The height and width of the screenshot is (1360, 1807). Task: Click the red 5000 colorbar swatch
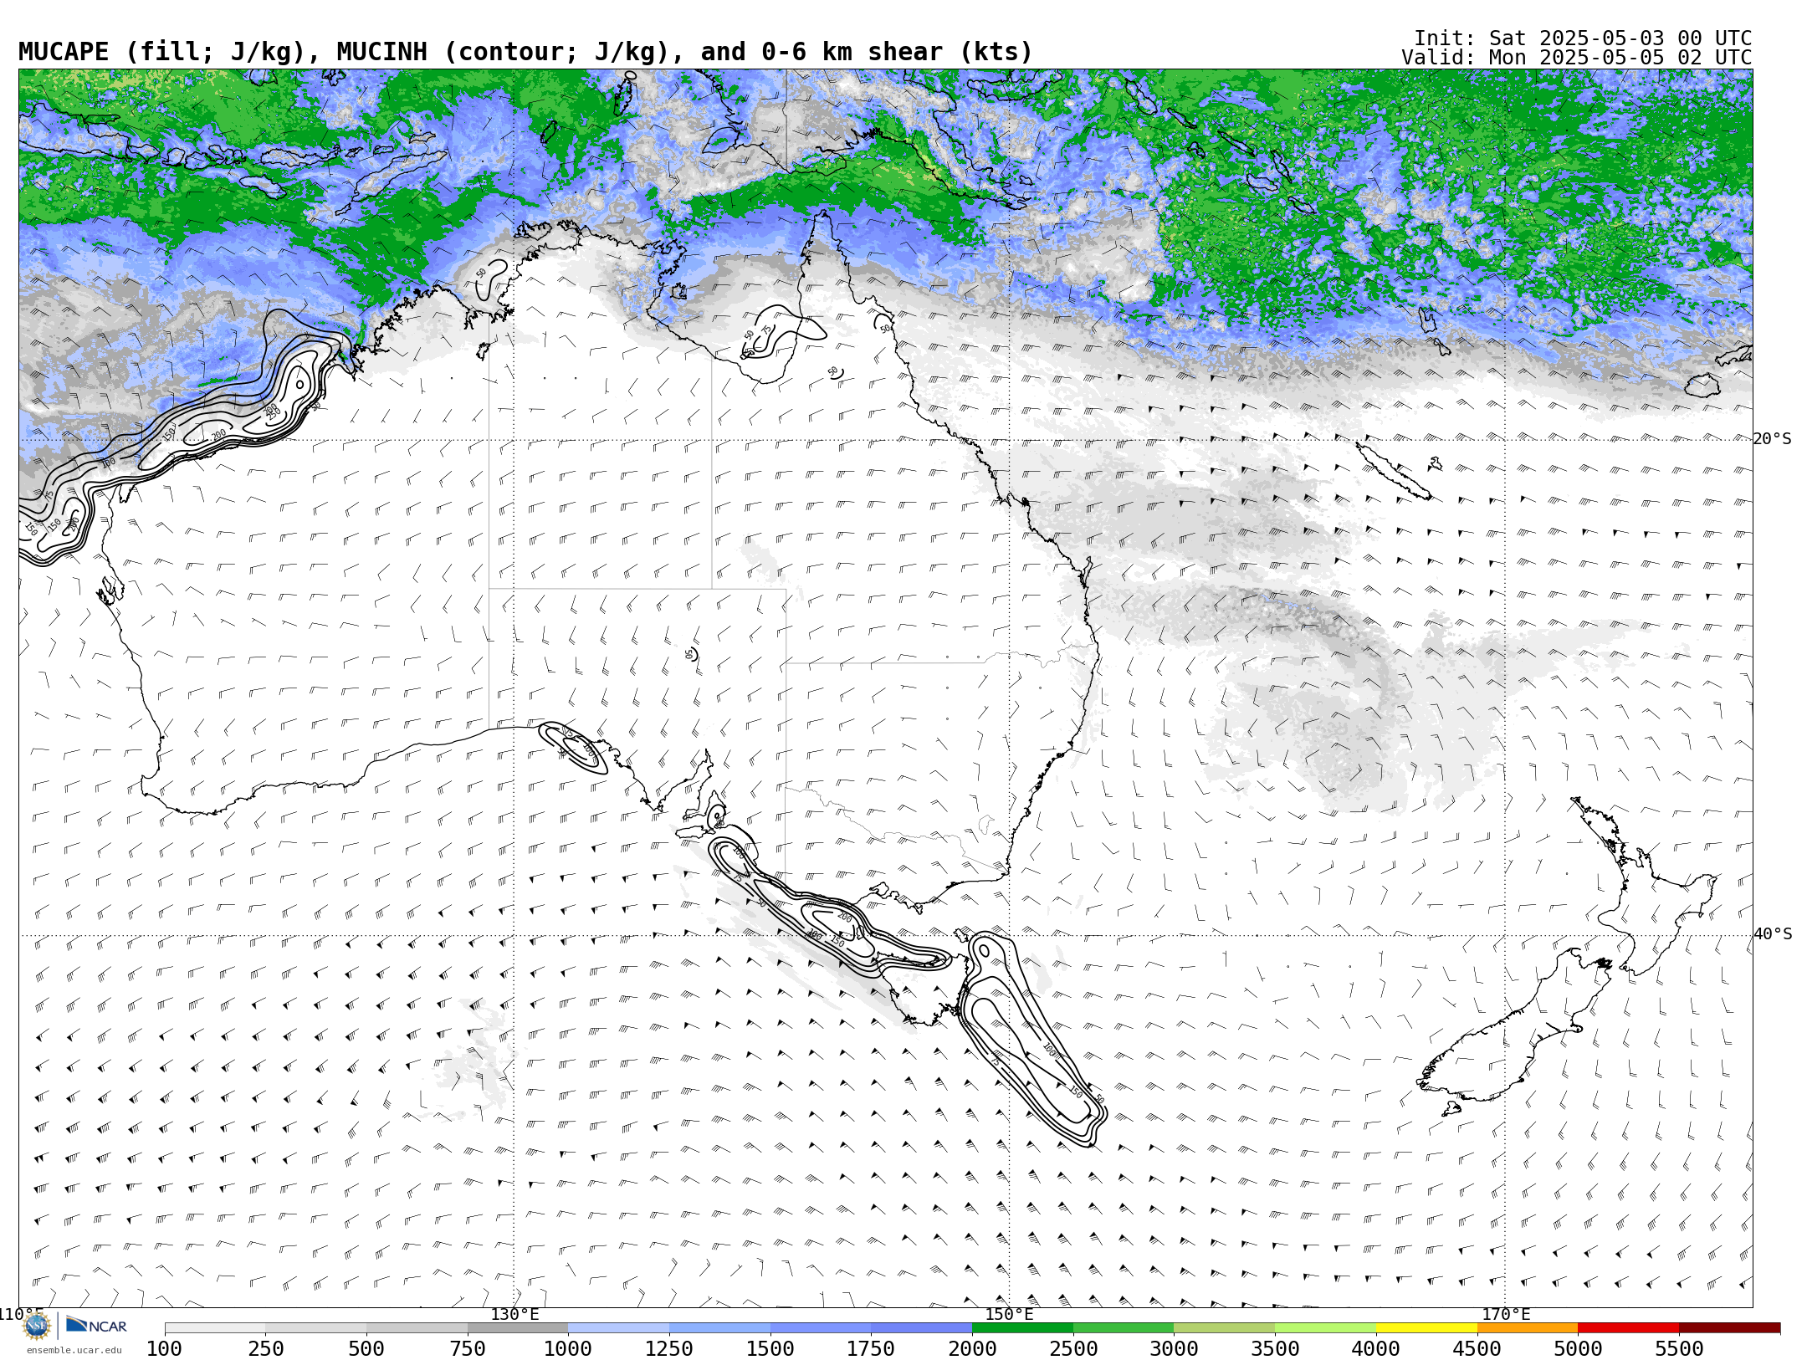[1628, 1328]
